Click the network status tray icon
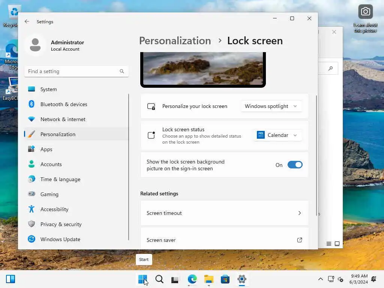 tap(331, 279)
